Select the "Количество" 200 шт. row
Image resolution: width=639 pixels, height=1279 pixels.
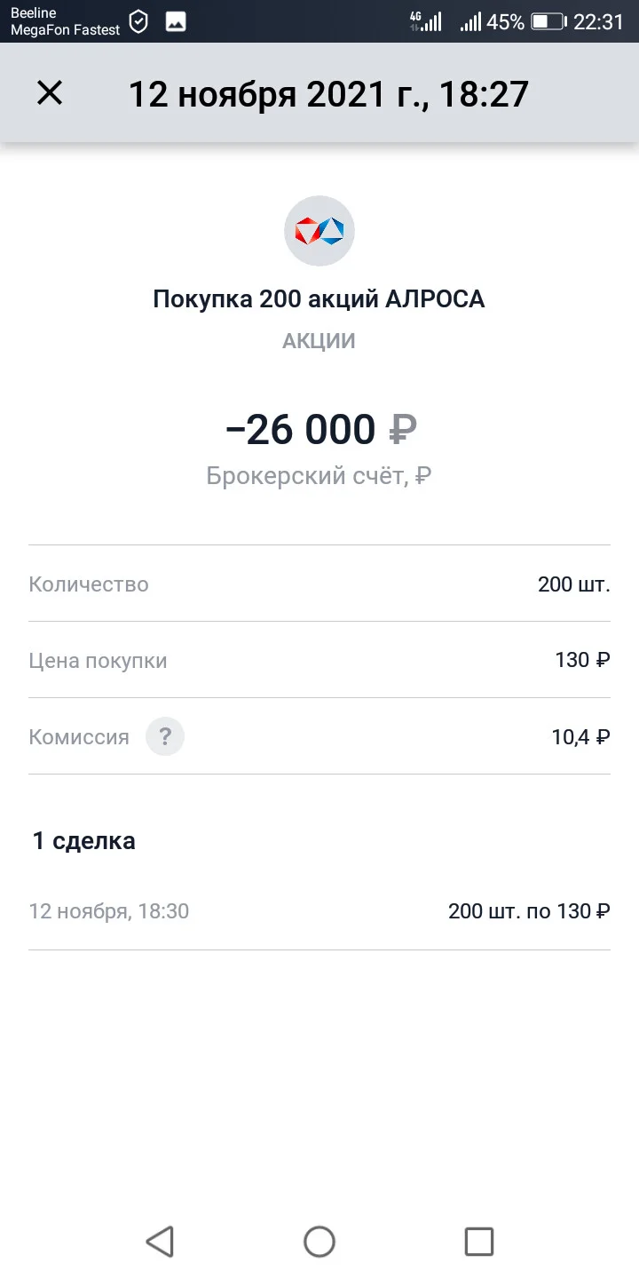pyautogui.click(x=319, y=584)
